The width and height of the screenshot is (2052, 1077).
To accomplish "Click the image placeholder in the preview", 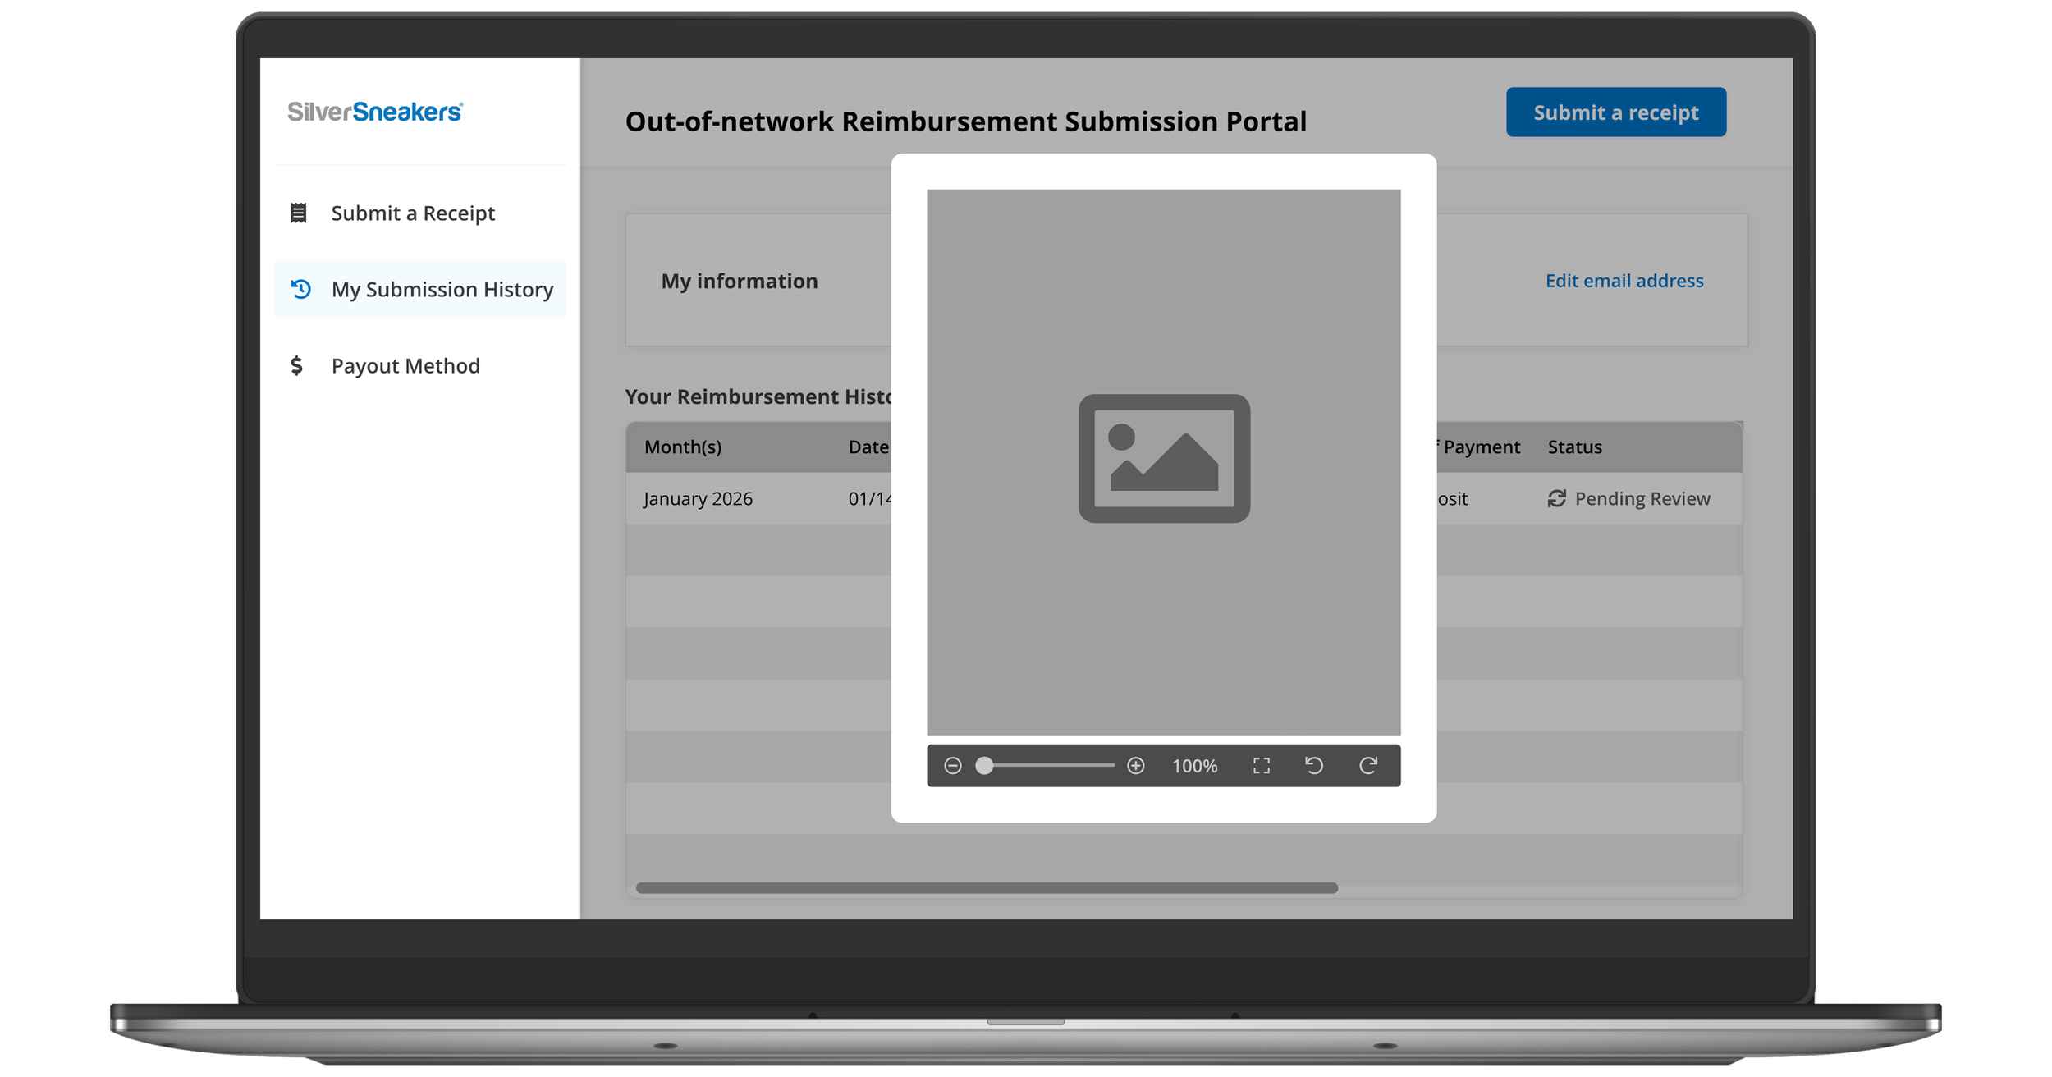I will point(1164,459).
